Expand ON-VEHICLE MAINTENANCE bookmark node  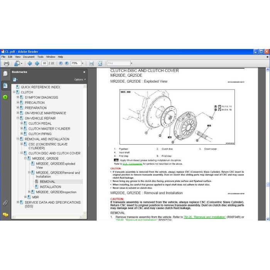[18, 113]
